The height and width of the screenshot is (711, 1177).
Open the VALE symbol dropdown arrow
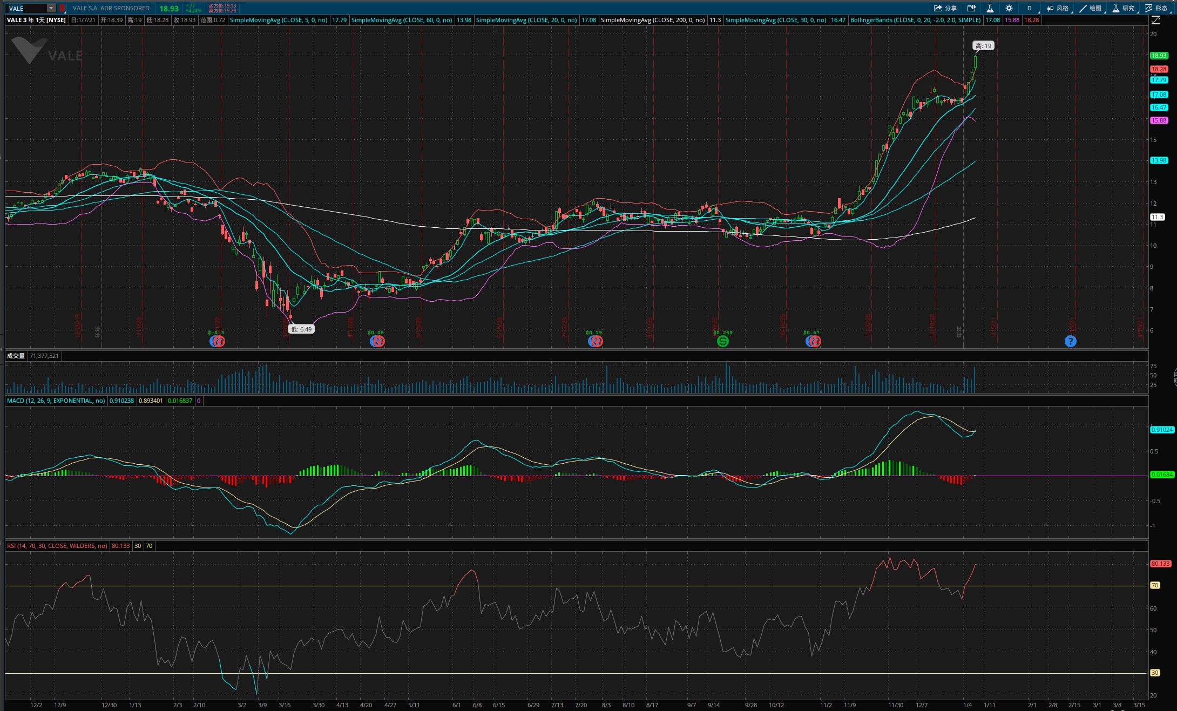tap(51, 8)
